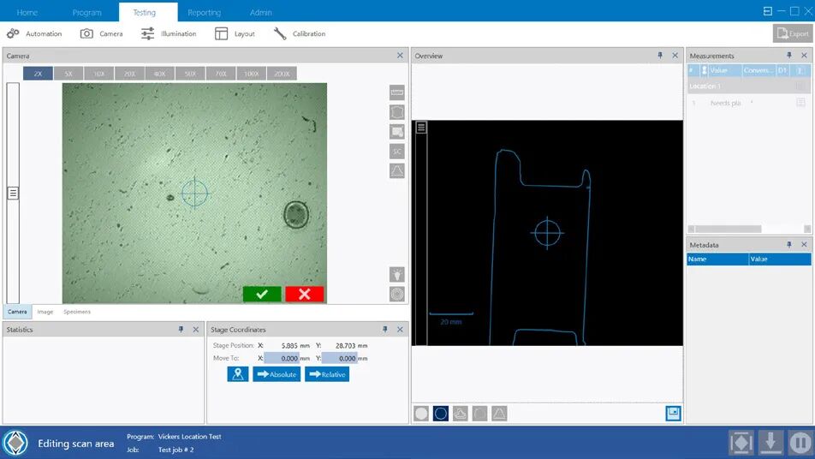Pin the Measurements panel

[x=789, y=56]
